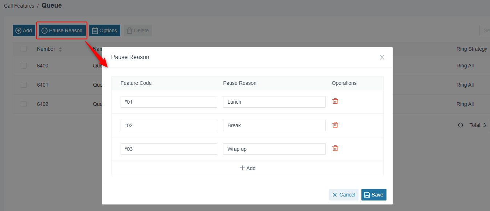This screenshot has height=211, width=490.
Task: Click the refresh icon beside Total: 3
Action: point(461,125)
